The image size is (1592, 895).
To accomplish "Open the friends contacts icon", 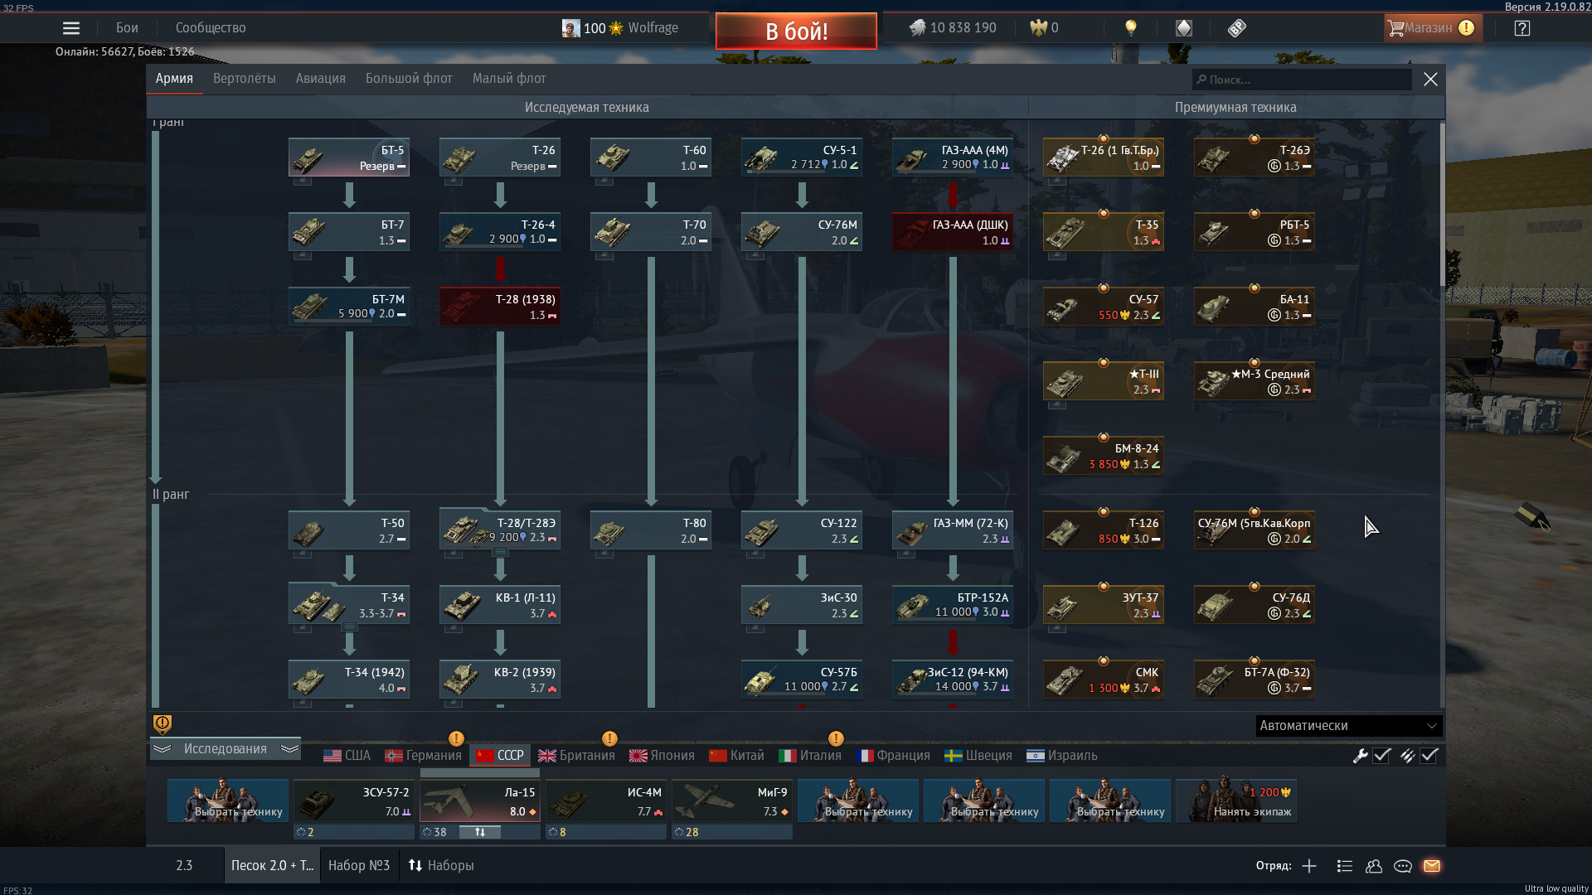I will (x=1374, y=866).
